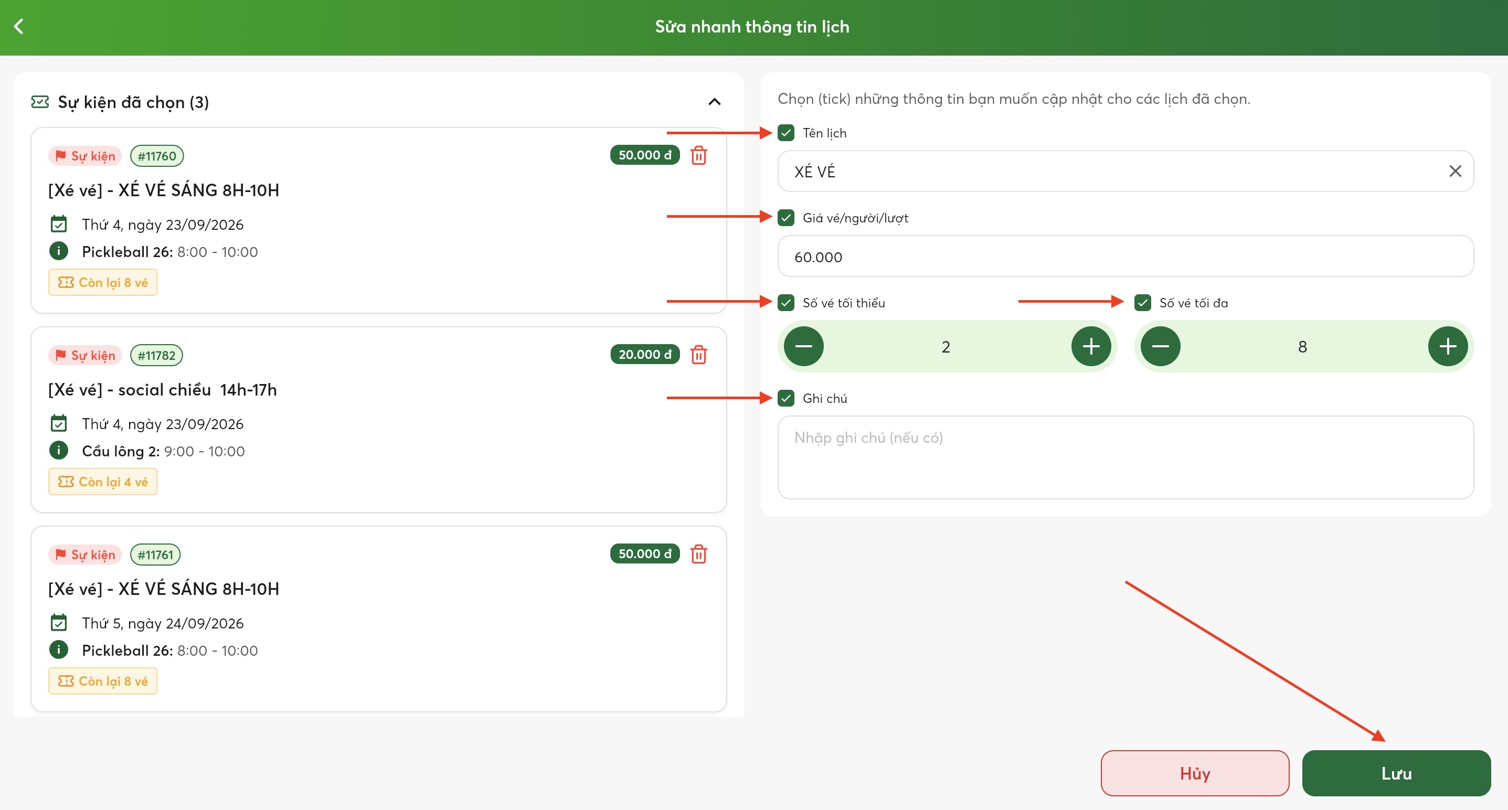The width and height of the screenshot is (1508, 810).
Task: Click the Tên lịch input with XÉ VÉ
Action: [1125, 171]
